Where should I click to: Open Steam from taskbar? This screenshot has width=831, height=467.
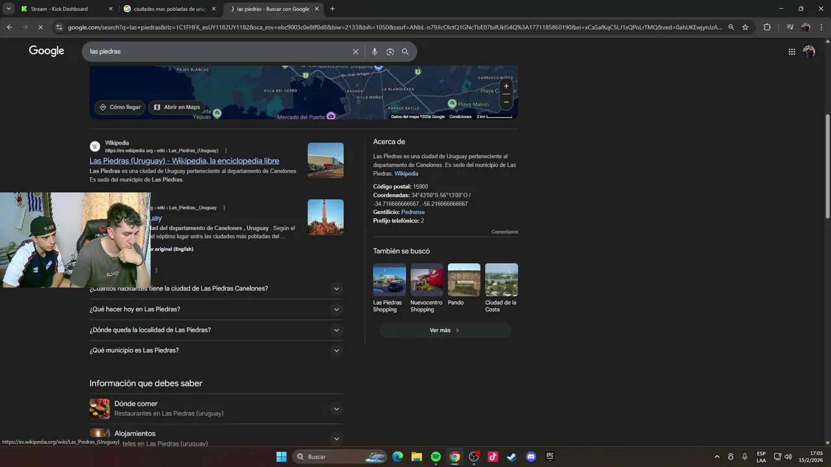point(512,457)
